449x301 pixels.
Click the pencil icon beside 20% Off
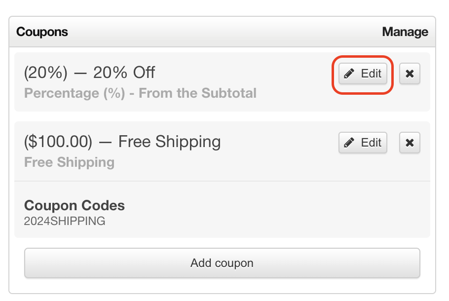(x=349, y=74)
